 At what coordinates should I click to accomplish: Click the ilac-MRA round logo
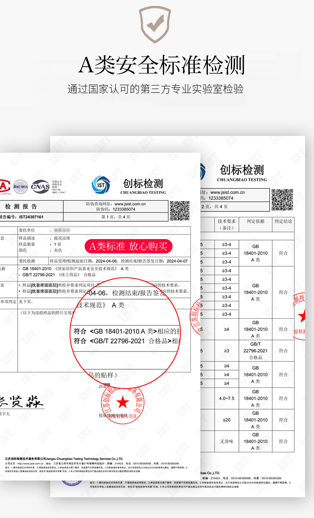(x=21, y=186)
